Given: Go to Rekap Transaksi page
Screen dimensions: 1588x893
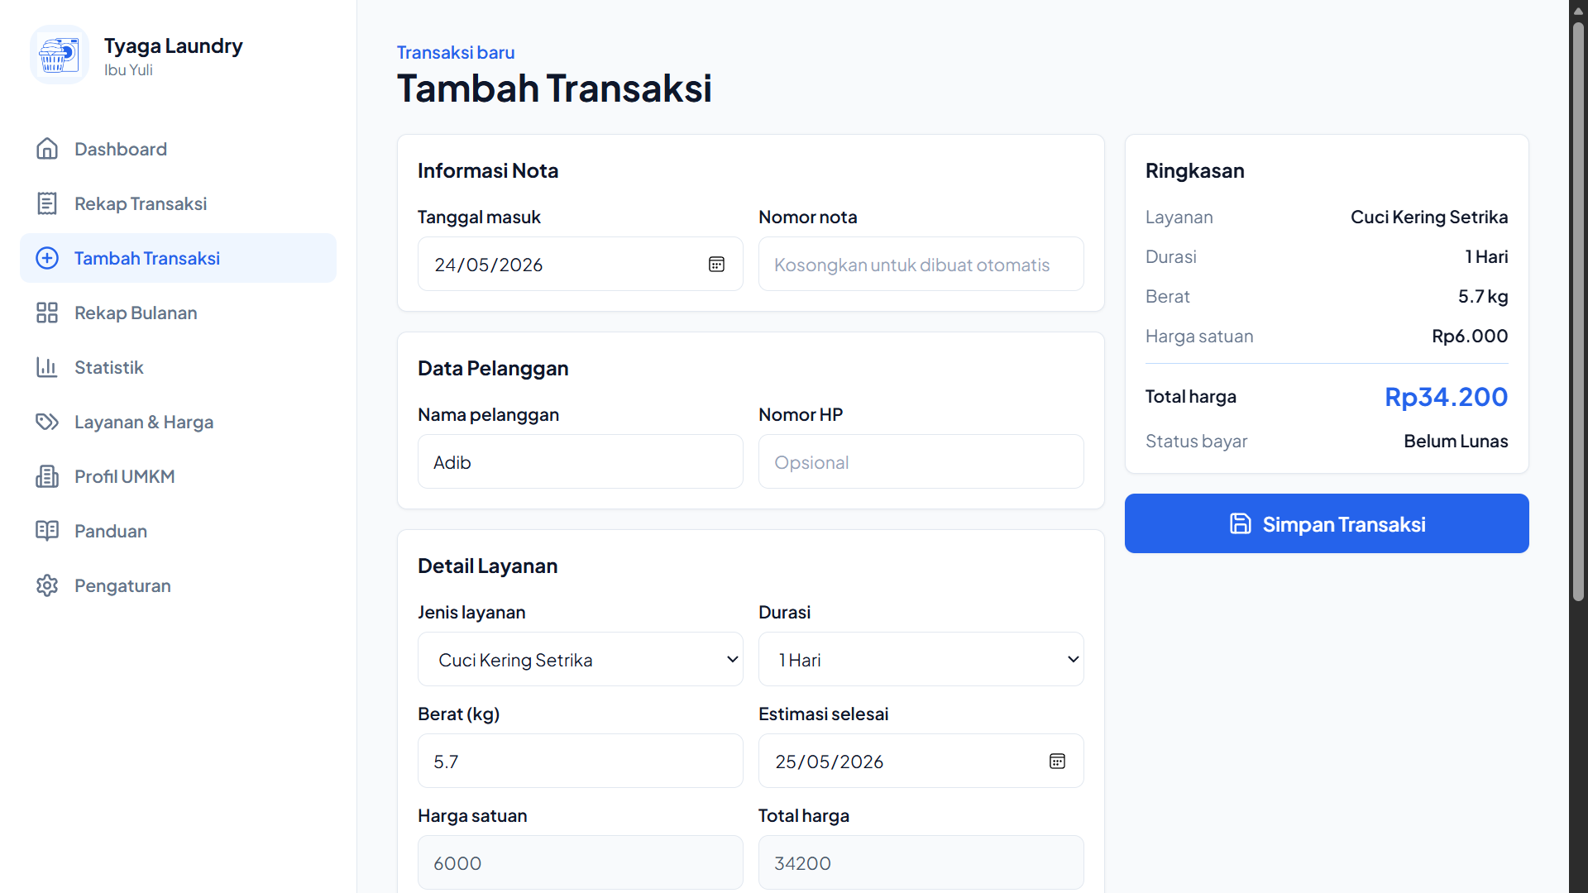Looking at the screenshot, I should click(178, 203).
